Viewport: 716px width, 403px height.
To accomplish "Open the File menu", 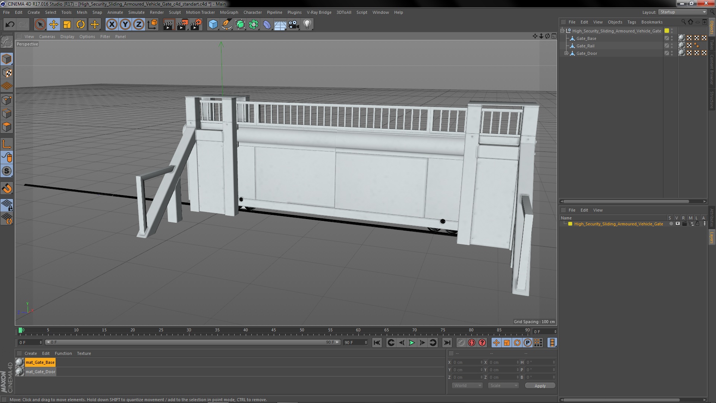I will (x=6, y=12).
